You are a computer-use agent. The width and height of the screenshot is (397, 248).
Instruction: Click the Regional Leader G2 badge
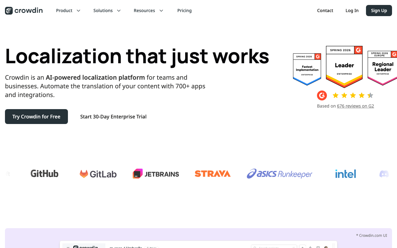pos(382,68)
